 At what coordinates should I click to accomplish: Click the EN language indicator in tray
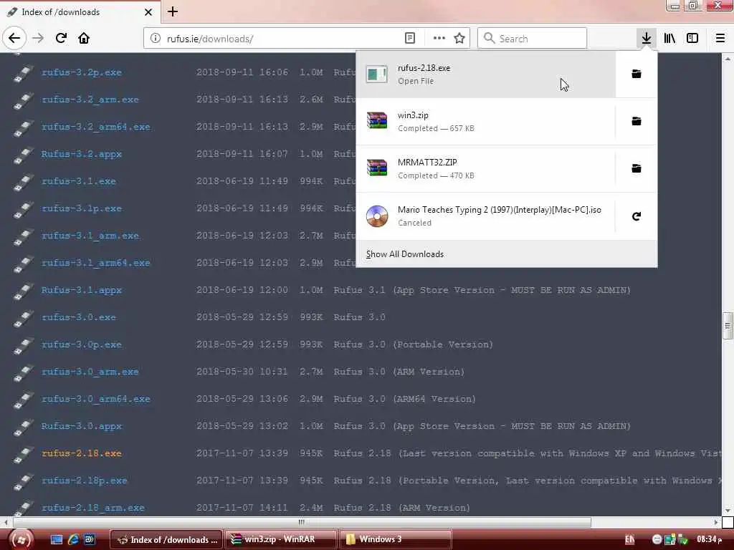(629, 540)
